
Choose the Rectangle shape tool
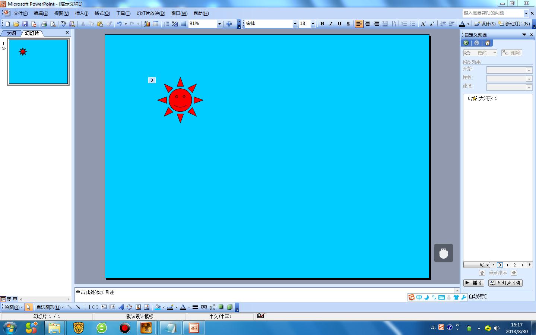(x=87, y=307)
